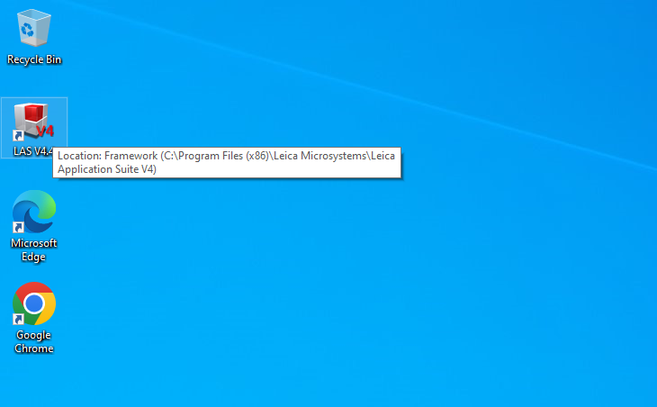The height and width of the screenshot is (407, 657).
Task: Click the "Chrome" word under Google
Action: tap(34, 348)
